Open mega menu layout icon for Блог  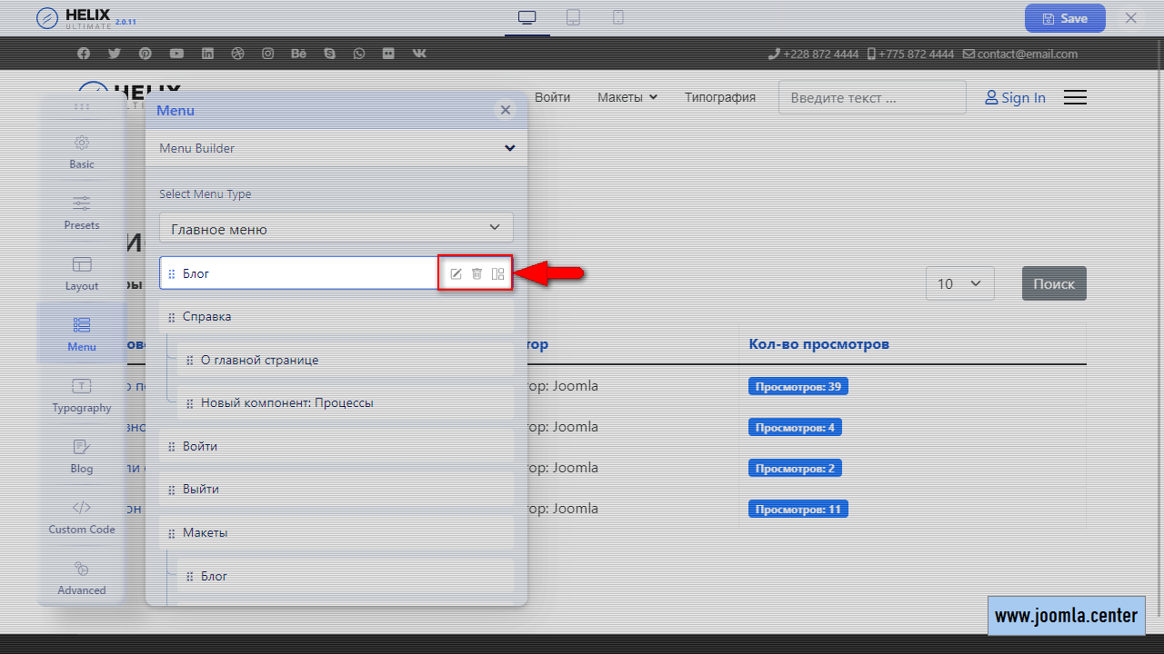pos(497,273)
